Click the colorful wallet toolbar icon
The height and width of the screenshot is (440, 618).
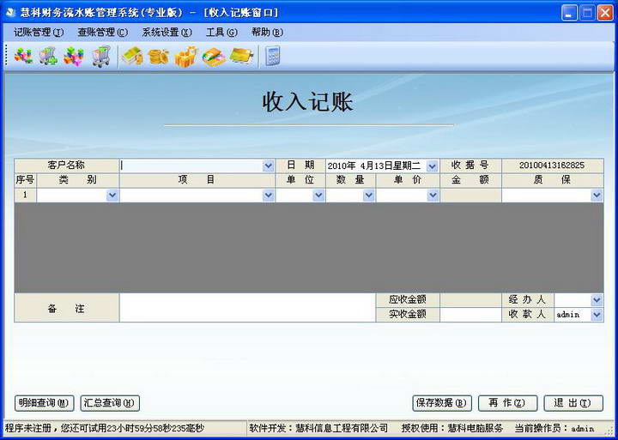(x=214, y=57)
